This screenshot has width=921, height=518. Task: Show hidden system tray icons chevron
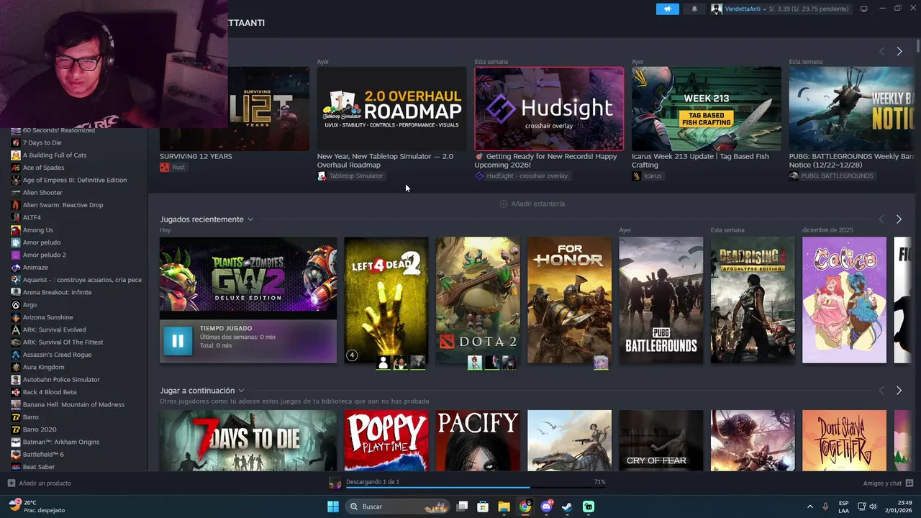[x=810, y=506]
